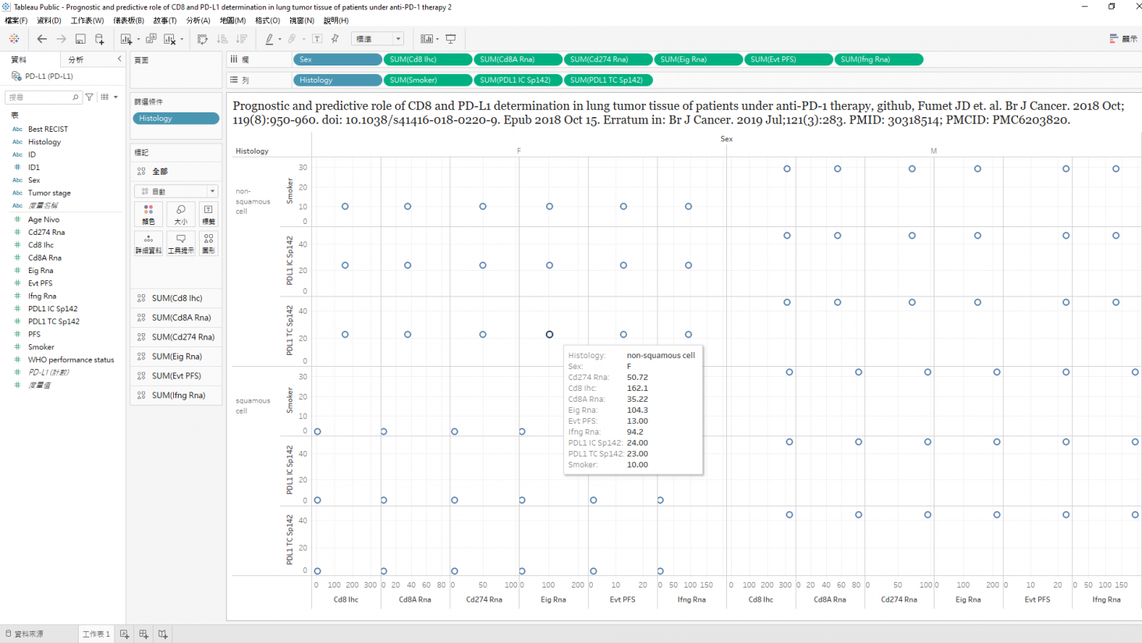
Task: Click the Save workbook icon in toolbar
Action: tap(80, 39)
